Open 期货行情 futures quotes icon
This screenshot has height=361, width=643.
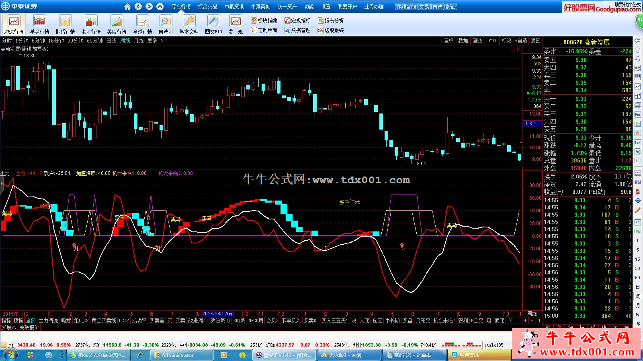pyautogui.click(x=65, y=24)
